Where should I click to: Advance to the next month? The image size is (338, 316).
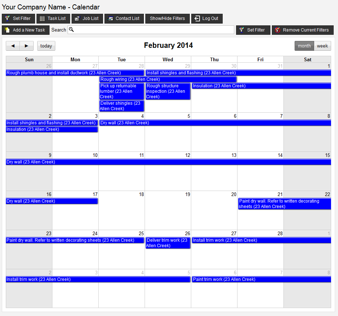26,46
